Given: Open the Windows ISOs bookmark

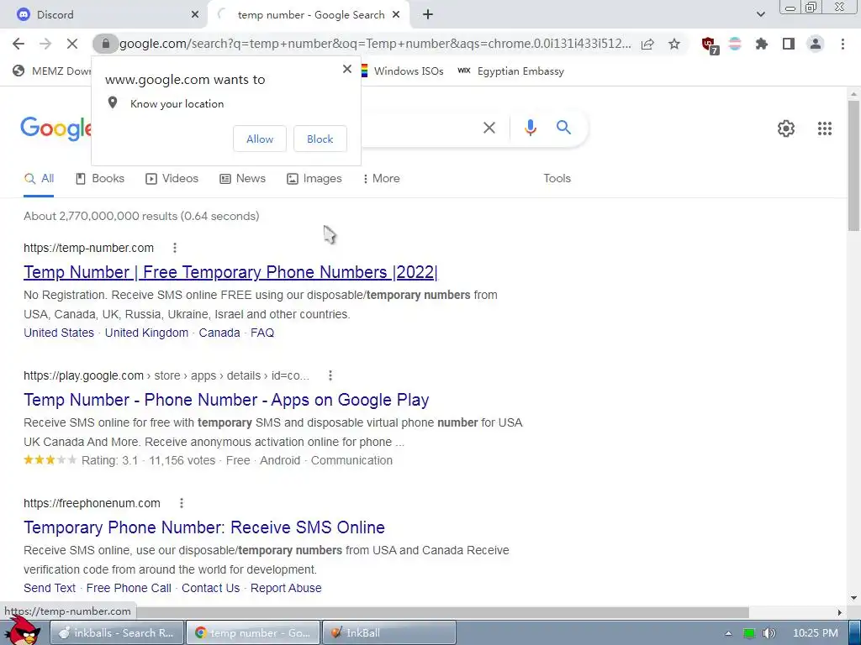Looking at the screenshot, I should click(401, 71).
